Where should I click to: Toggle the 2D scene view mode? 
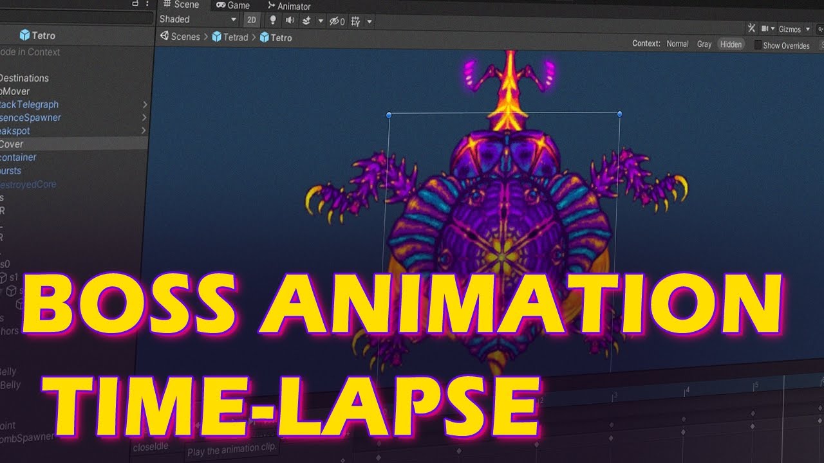pos(252,20)
